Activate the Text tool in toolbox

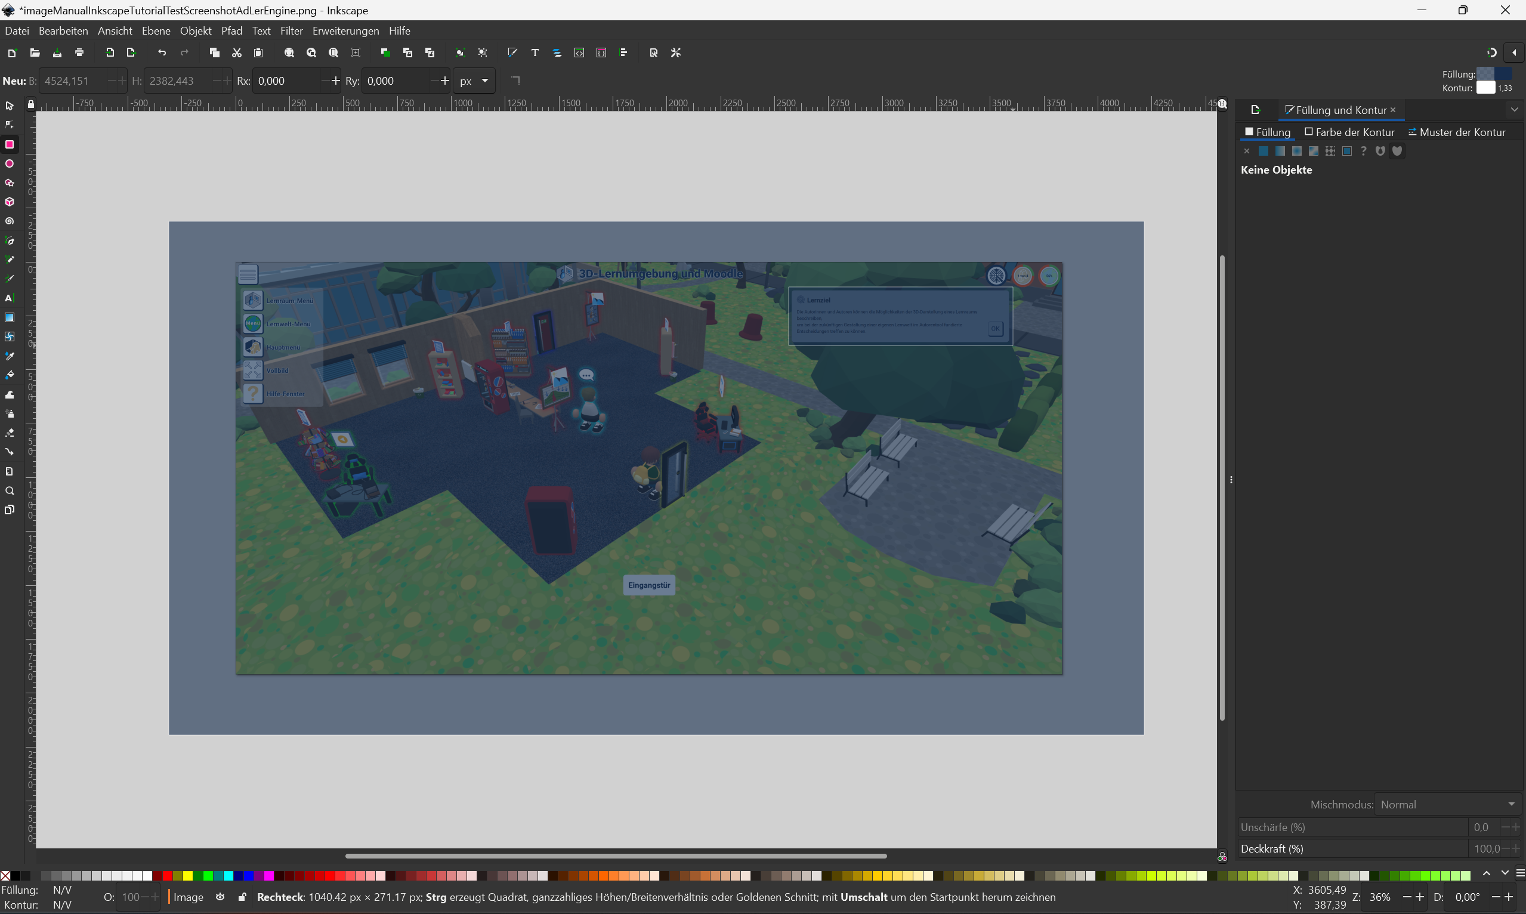tap(9, 298)
